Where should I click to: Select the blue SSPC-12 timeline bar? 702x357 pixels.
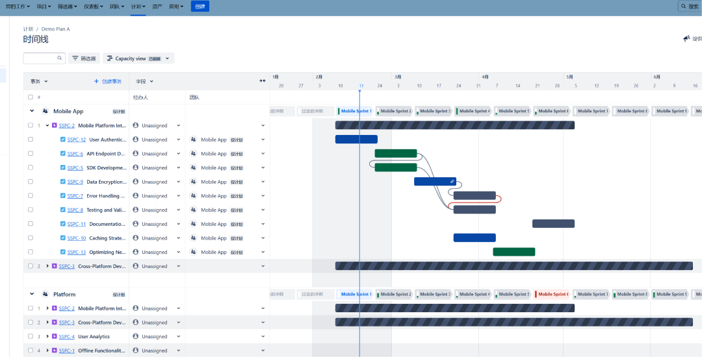click(356, 140)
